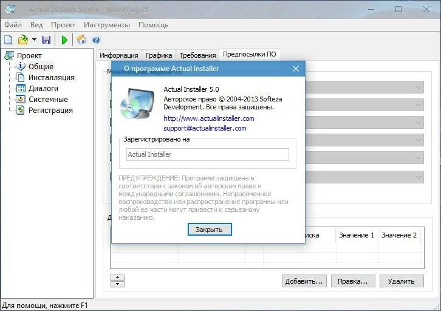
Task: Expand the third grayed dropdown arrow
Action: (x=419, y=123)
